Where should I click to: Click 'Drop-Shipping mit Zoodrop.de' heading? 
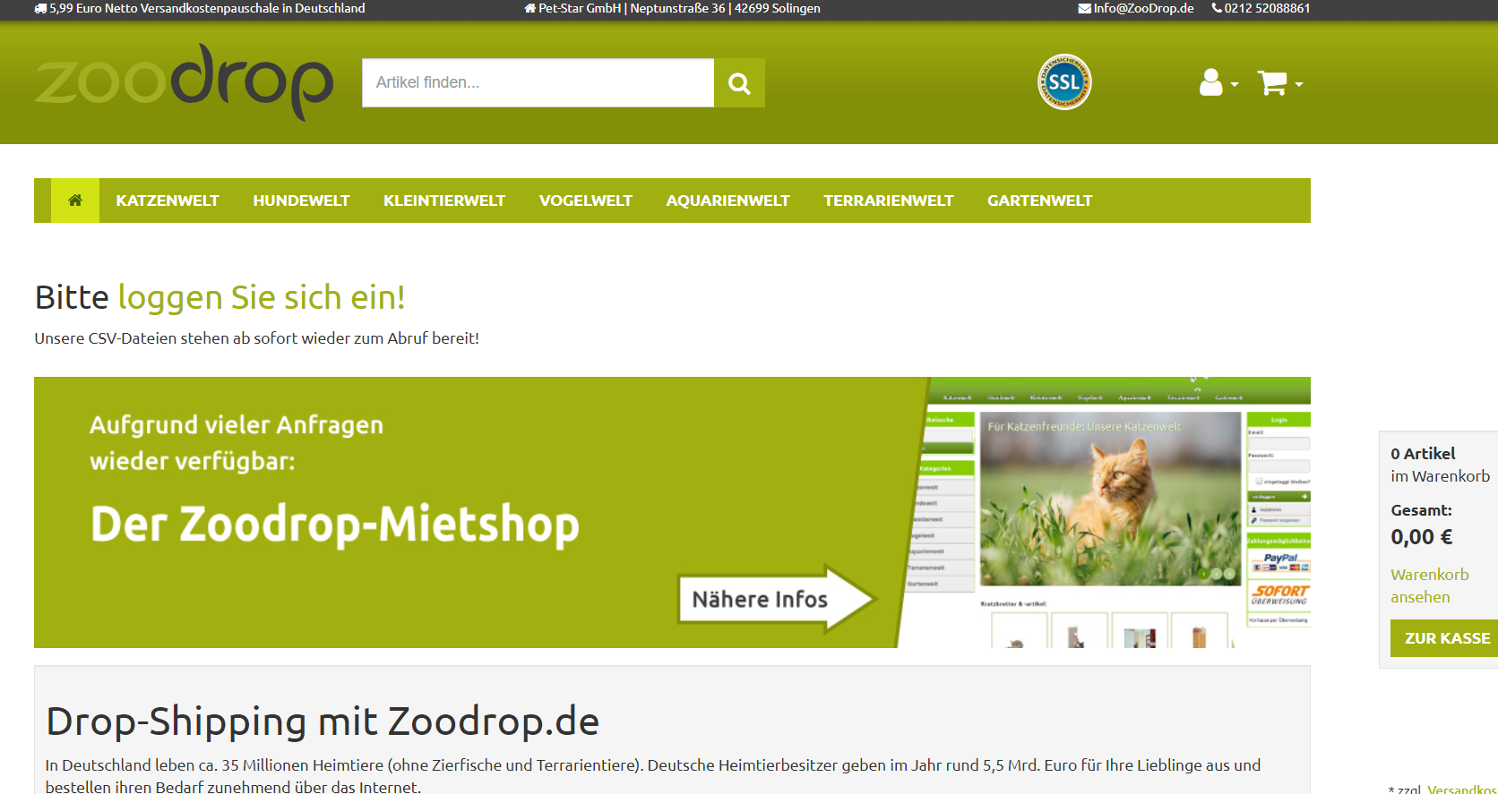tap(323, 721)
